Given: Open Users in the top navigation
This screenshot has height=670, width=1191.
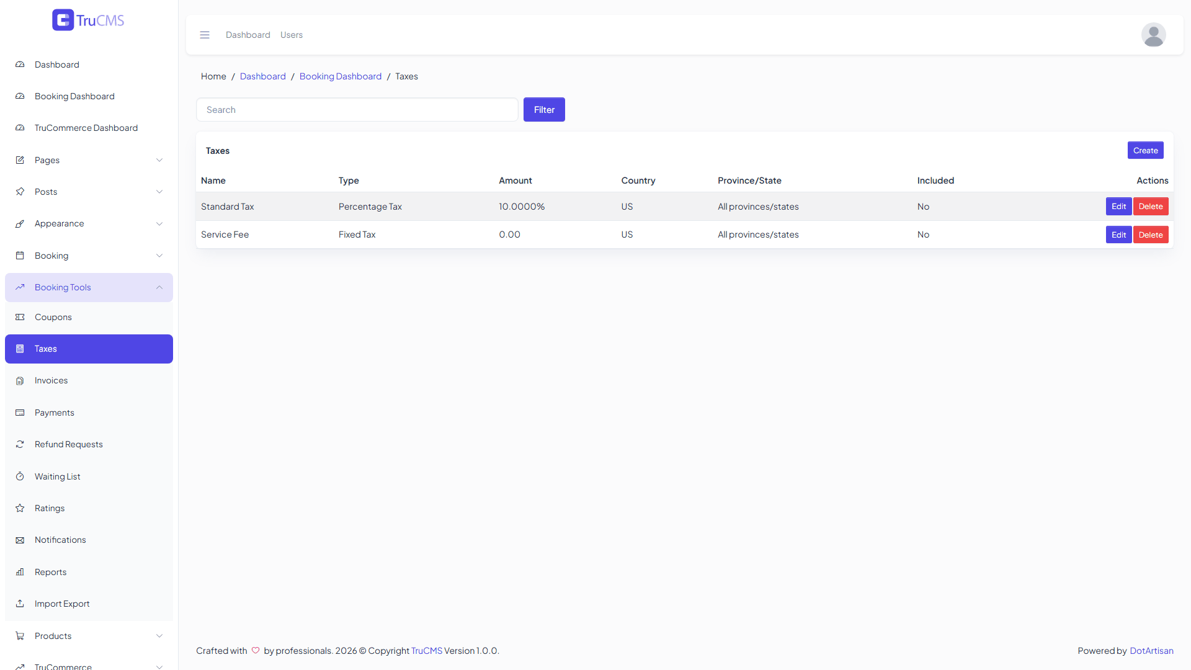Looking at the screenshot, I should pos(292,35).
